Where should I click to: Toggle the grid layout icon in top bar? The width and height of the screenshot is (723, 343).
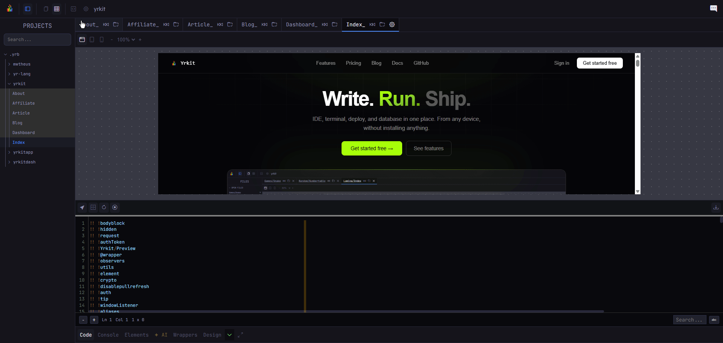click(57, 9)
